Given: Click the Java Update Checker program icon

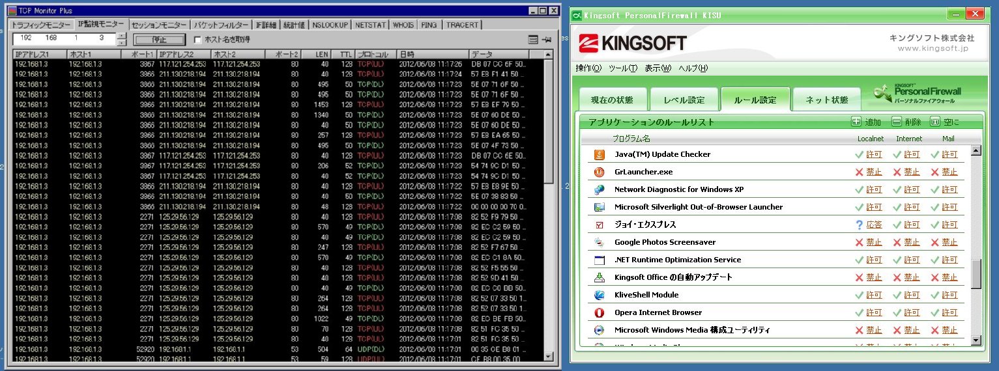Looking at the screenshot, I should 600,154.
